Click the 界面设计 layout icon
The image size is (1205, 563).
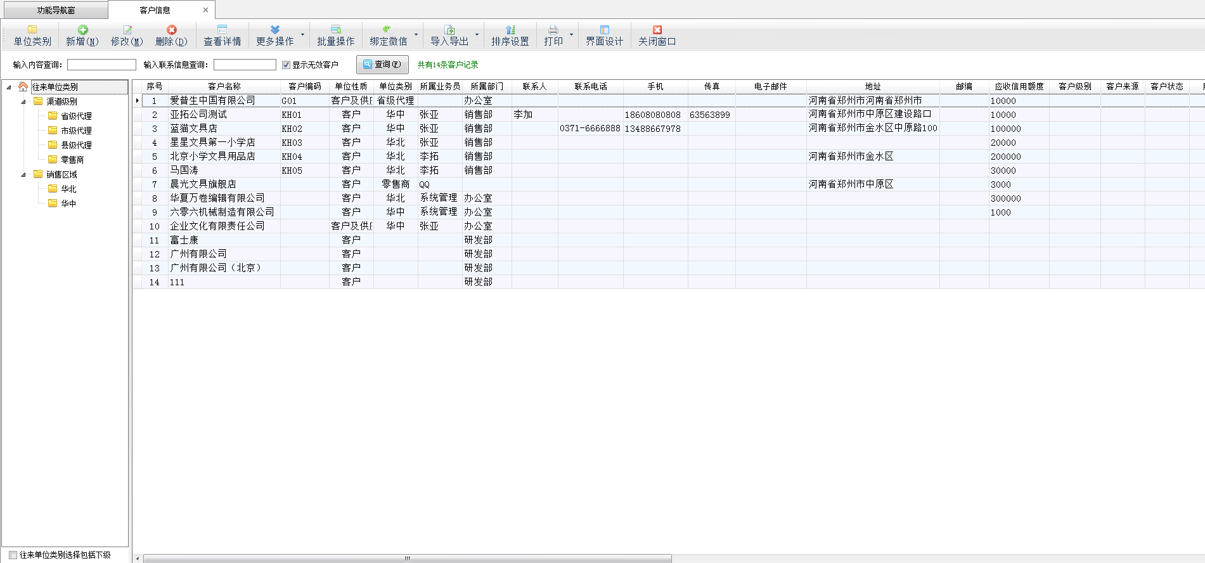click(x=604, y=30)
